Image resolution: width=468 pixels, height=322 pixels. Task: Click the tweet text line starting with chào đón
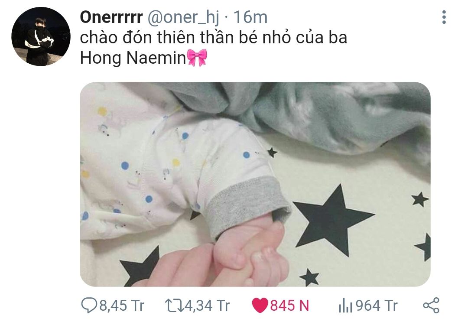pos(213,38)
